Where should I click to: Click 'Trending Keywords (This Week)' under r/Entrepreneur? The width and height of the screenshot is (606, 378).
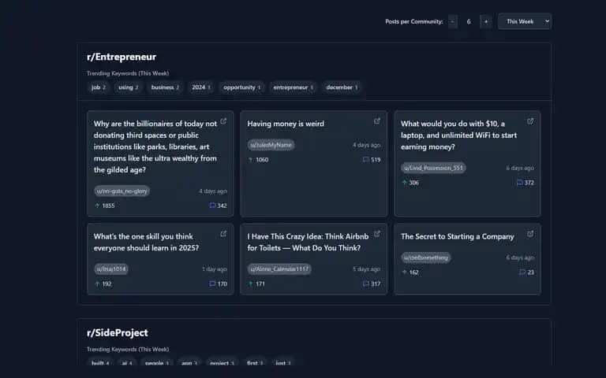(x=128, y=73)
